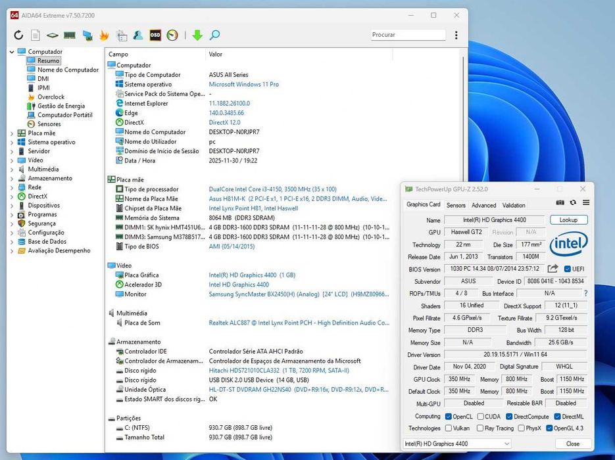Open the Microsoft Windows 11 Pro link

point(243,84)
